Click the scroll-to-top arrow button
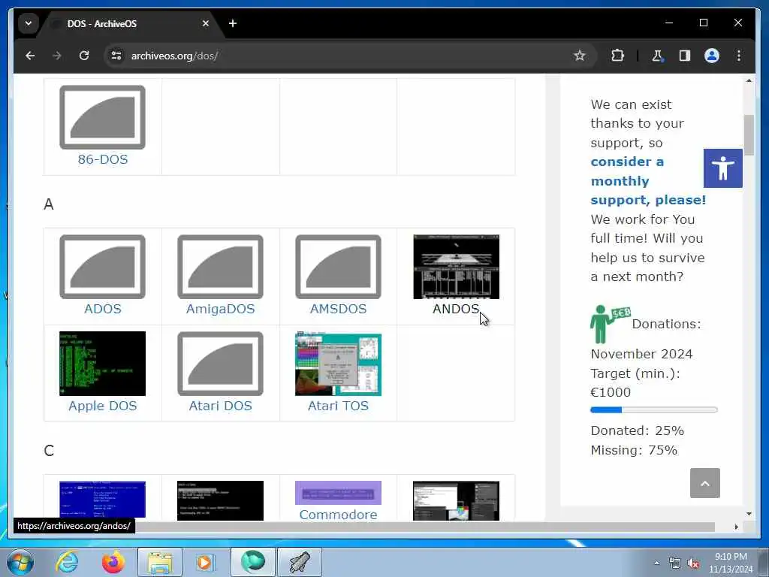 704,483
